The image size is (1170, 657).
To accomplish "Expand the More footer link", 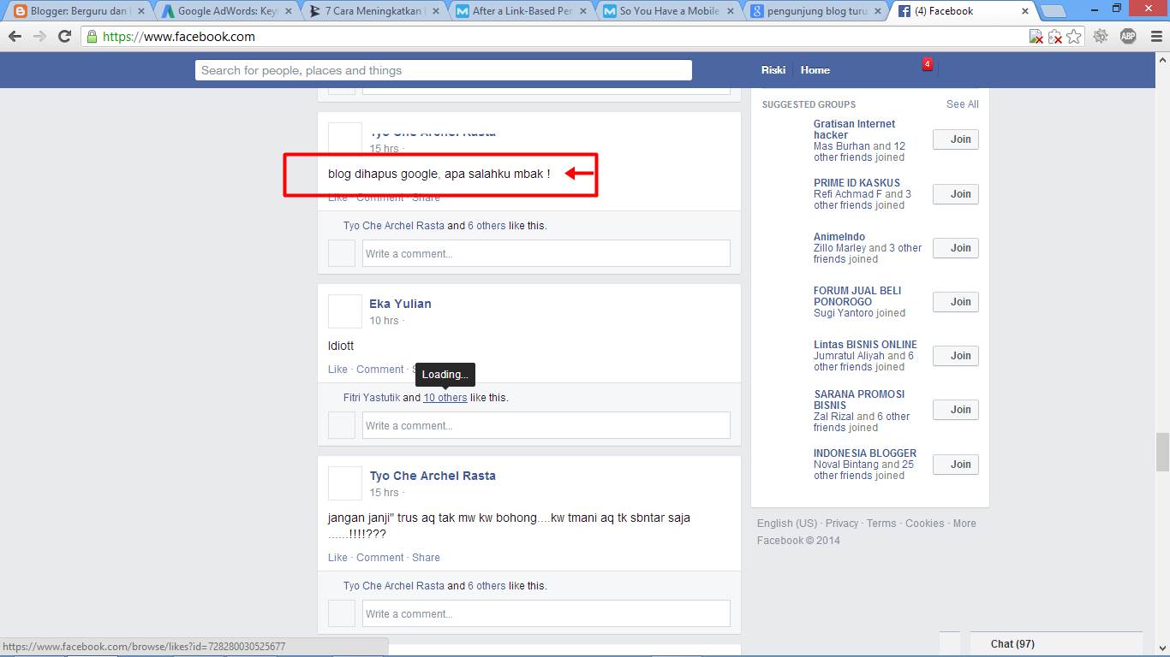I will 964,524.
